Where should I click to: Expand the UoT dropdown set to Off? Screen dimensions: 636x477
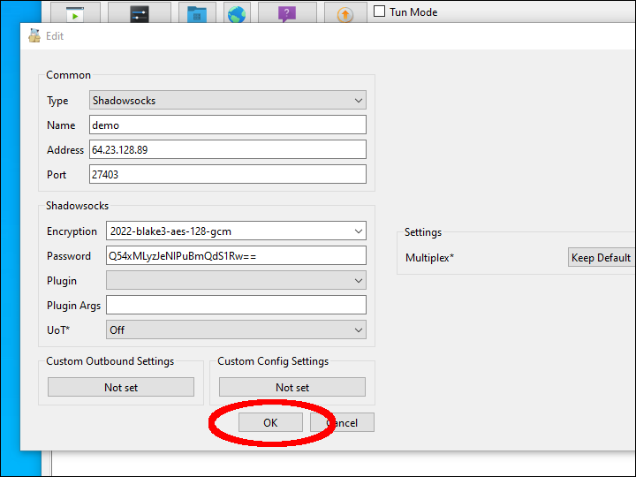pos(236,329)
